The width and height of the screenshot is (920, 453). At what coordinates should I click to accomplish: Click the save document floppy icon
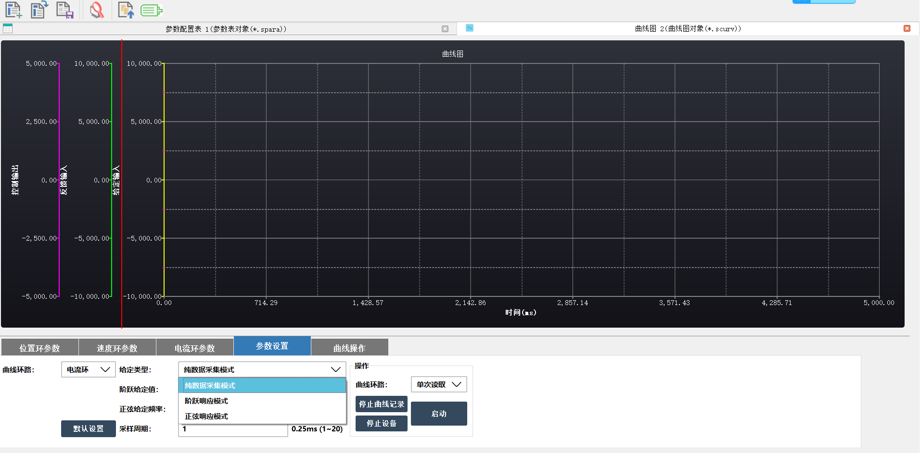(x=64, y=10)
